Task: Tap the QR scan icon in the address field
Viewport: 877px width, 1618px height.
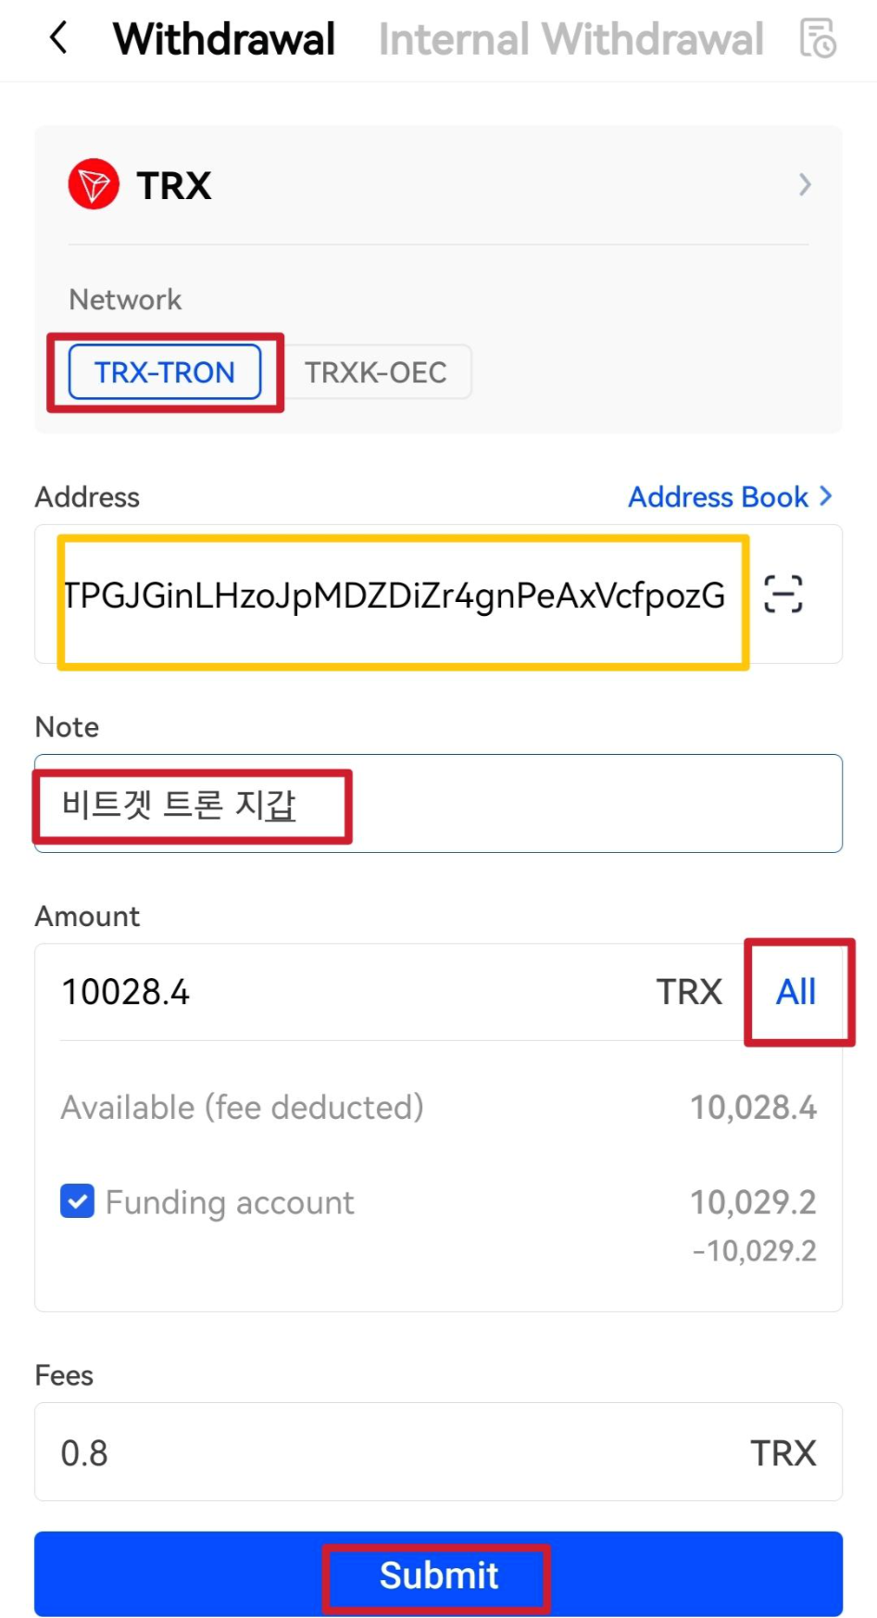Action: click(783, 594)
